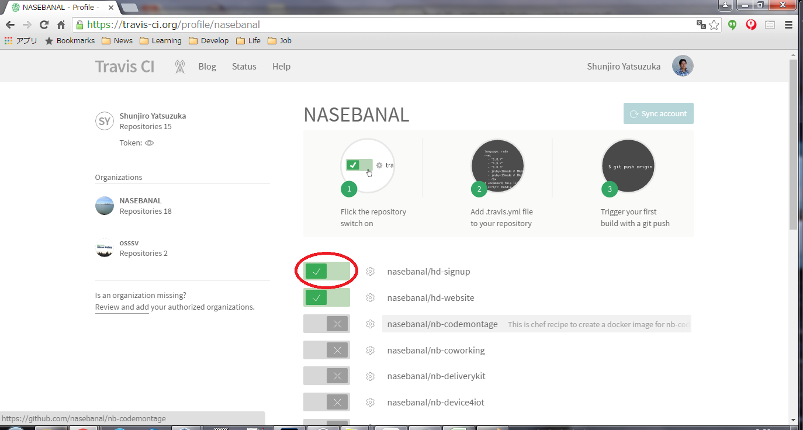Viewport: 803px width, 430px height.
Task: Open the Life bookmarks folder
Action: [x=248, y=40]
